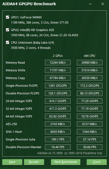The width and height of the screenshot is (109, 169).
Task: Minimize the AIDA64 GPGPU Benchmark window
Action: pos(90,4)
